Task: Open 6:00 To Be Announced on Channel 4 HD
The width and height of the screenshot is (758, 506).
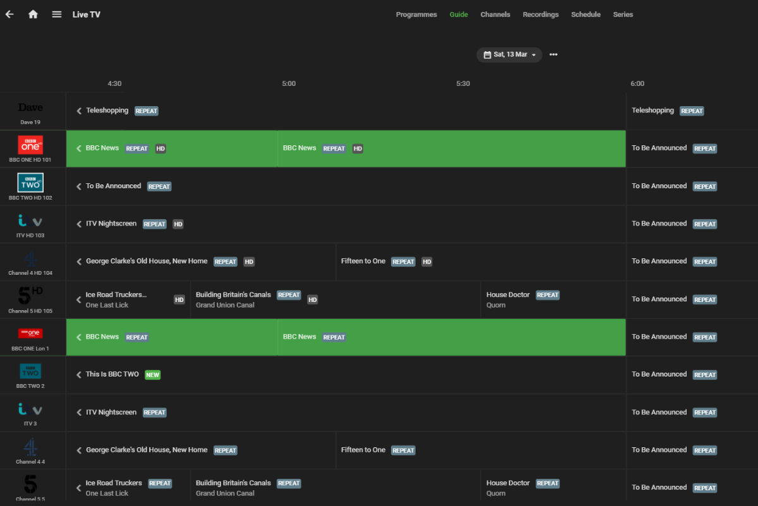Action: coord(692,262)
